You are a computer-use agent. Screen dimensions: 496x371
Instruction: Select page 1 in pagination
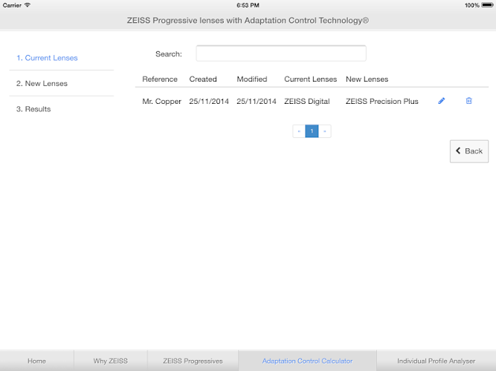point(312,131)
